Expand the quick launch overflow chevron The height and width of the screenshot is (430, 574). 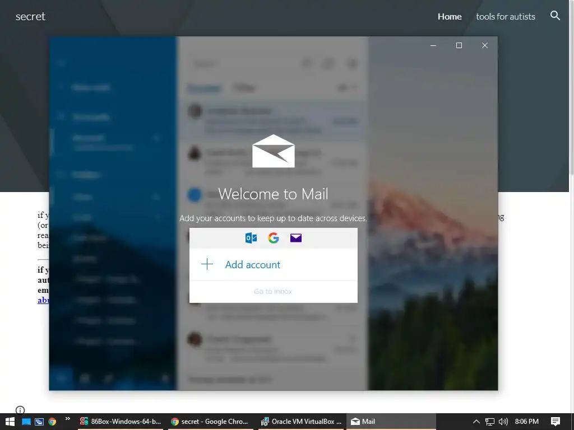[68, 419]
